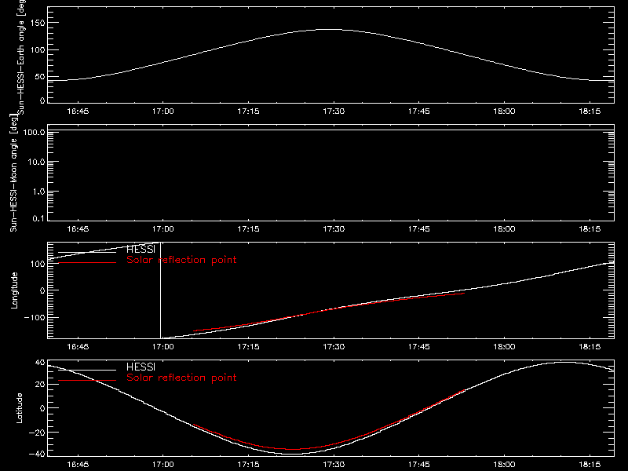Viewport: 628px width, 471px height.
Task: Click white legend line sample in Latitude panel
Action: coord(87,370)
